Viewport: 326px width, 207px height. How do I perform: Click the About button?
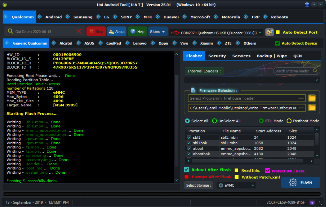[117, 32]
